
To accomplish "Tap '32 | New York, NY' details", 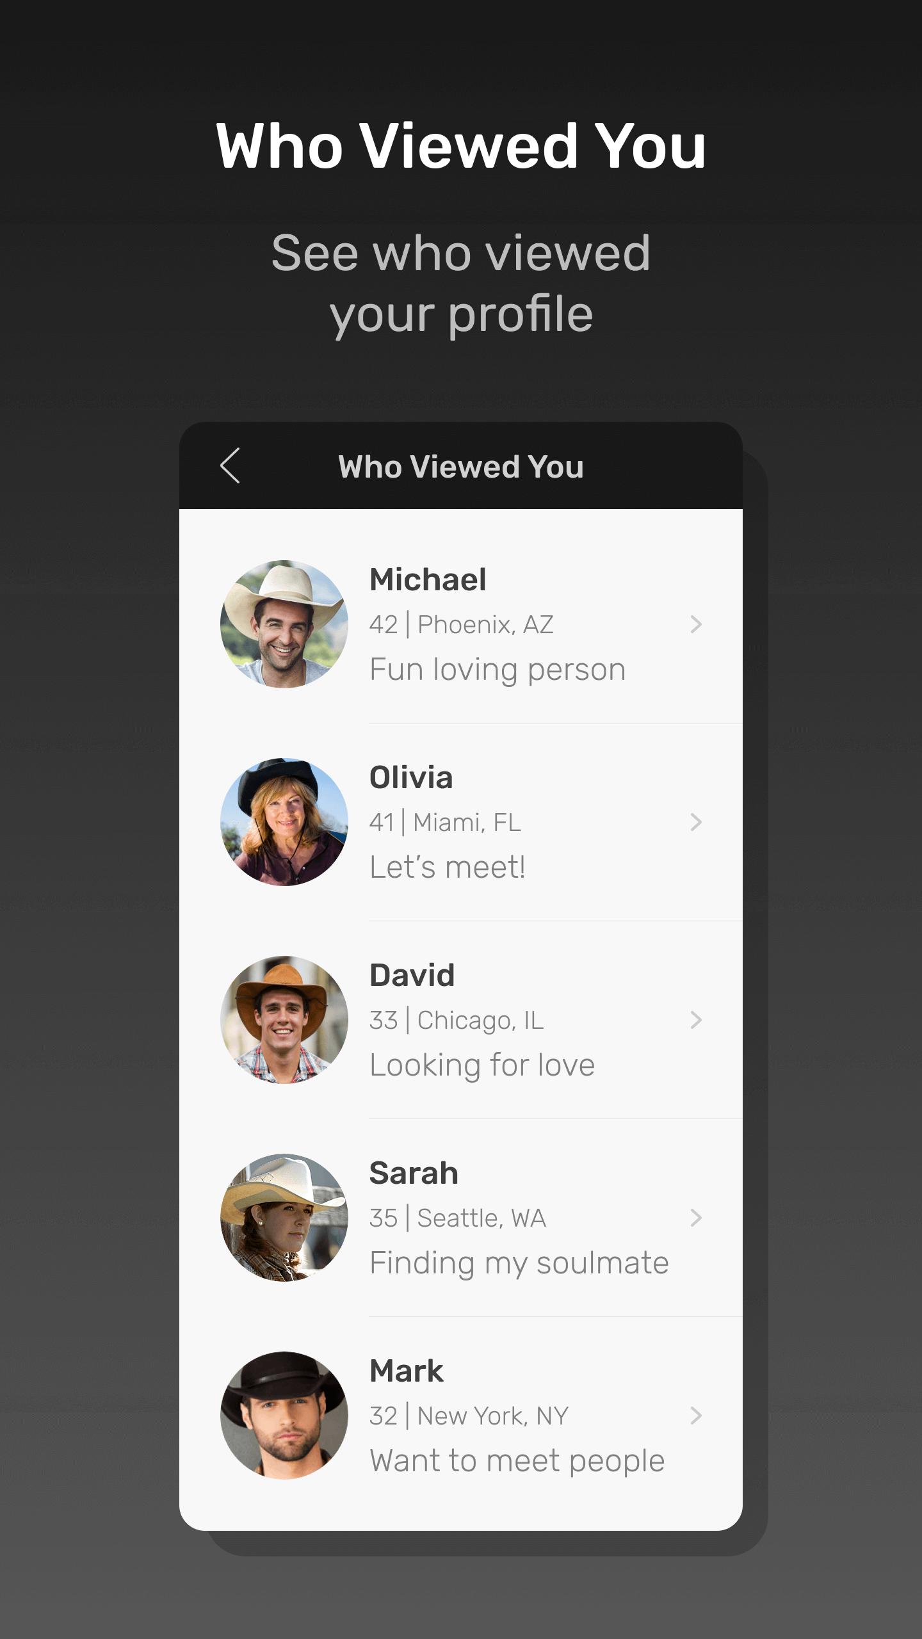I will point(469,1416).
